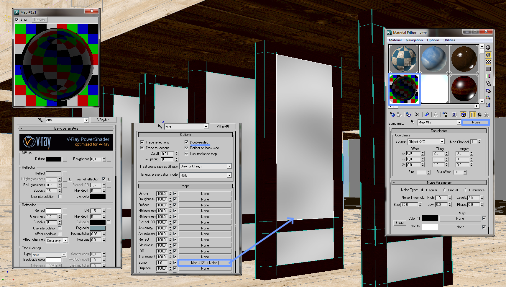This screenshot has height=287, width=506.
Task: Click the Make Unique icon
Action: pos(436,115)
